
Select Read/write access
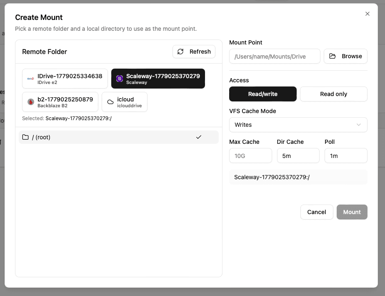(x=263, y=94)
